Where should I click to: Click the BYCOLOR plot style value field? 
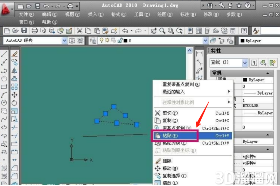click(258, 106)
